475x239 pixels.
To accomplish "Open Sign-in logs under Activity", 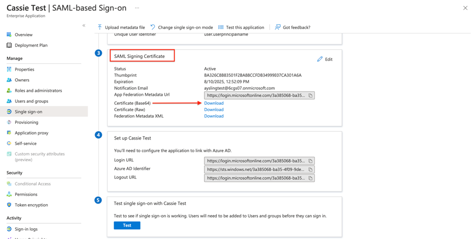I will (x=26, y=229).
